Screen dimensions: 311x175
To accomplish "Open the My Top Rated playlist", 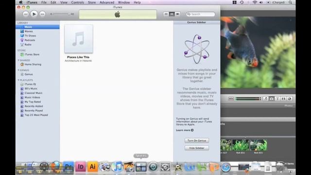I will (x=33, y=102).
